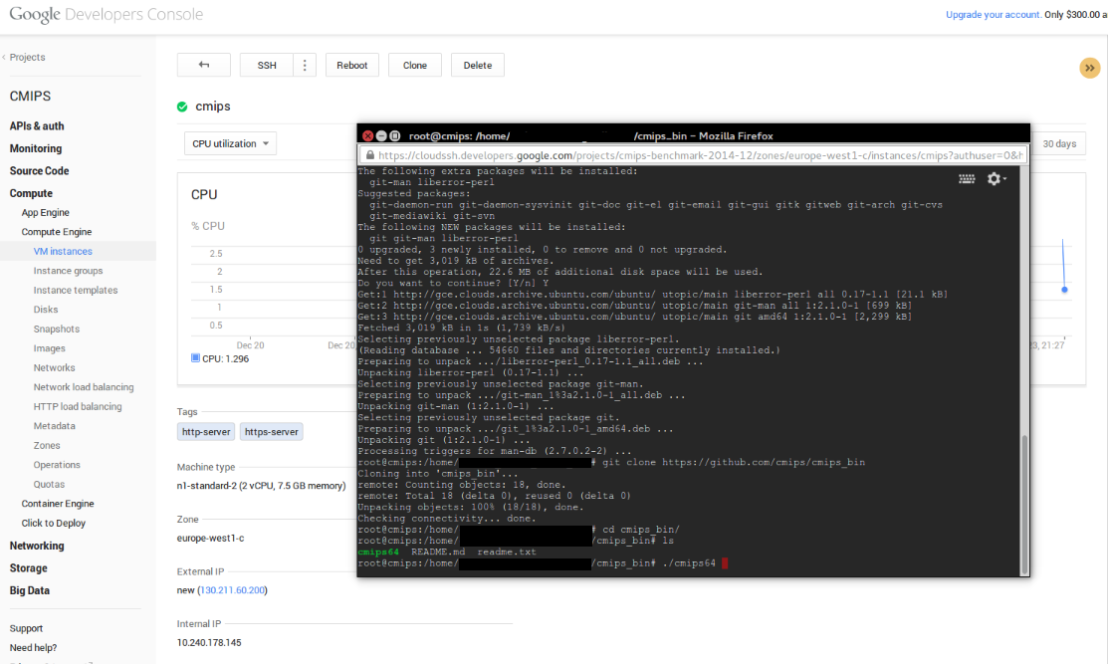Image resolution: width=1108 pixels, height=664 pixels.
Task: Go back to Projects
Action: coord(27,57)
